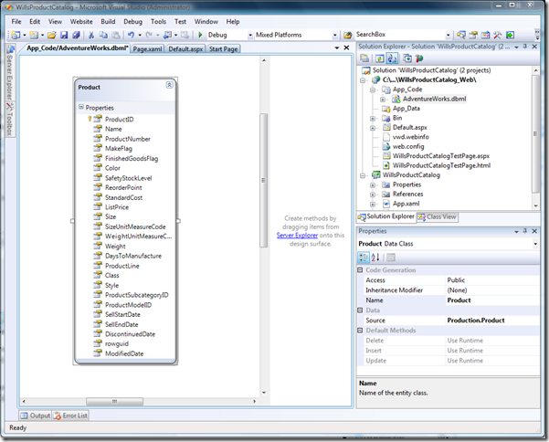Open the Tools menu
The height and width of the screenshot is (442, 549).
tap(158, 22)
